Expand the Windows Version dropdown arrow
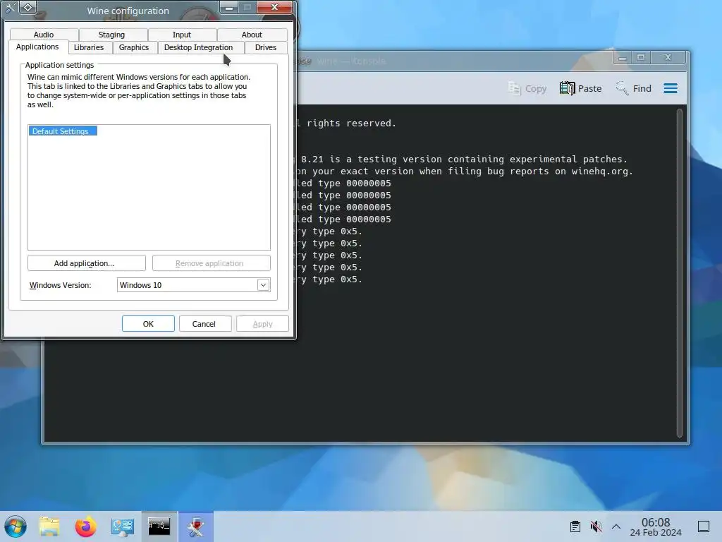 [x=263, y=285]
